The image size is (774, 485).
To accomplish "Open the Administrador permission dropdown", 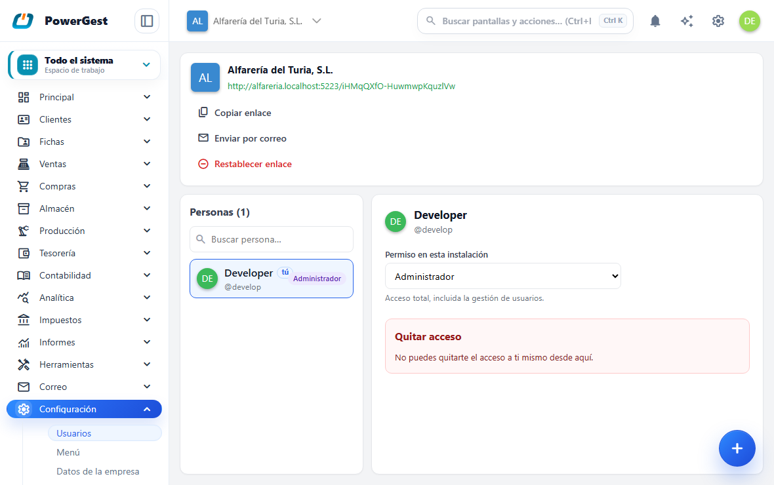I will (502, 277).
